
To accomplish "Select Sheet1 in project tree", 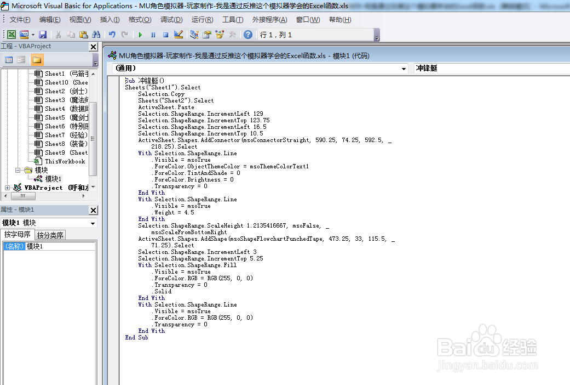I will [x=61, y=73].
